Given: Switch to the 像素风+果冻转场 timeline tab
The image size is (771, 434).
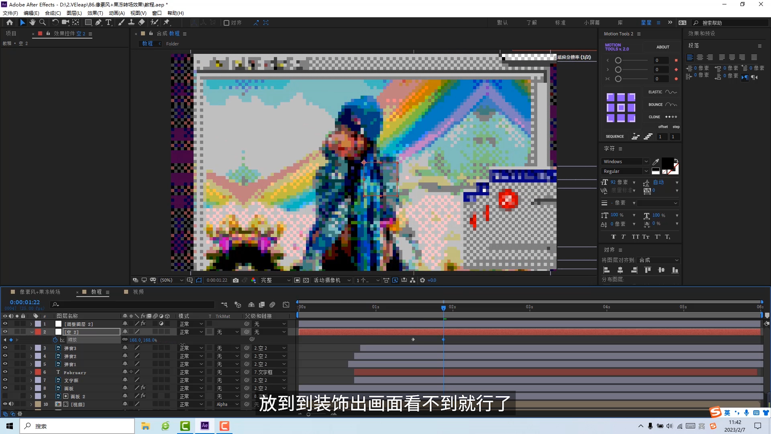Looking at the screenshot, I should coord(40,292).
